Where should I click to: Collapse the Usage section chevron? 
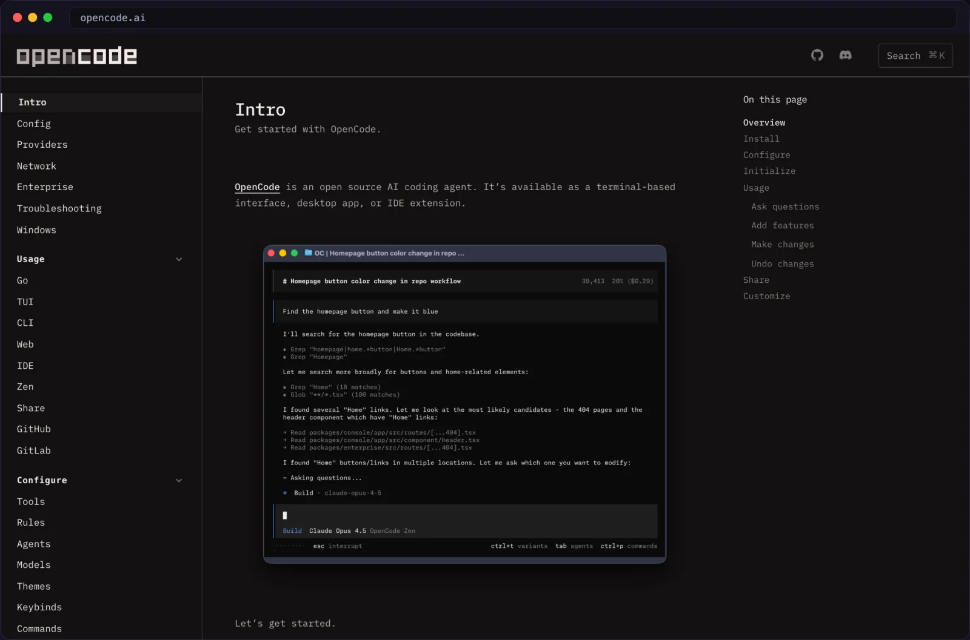coord(179,259)
